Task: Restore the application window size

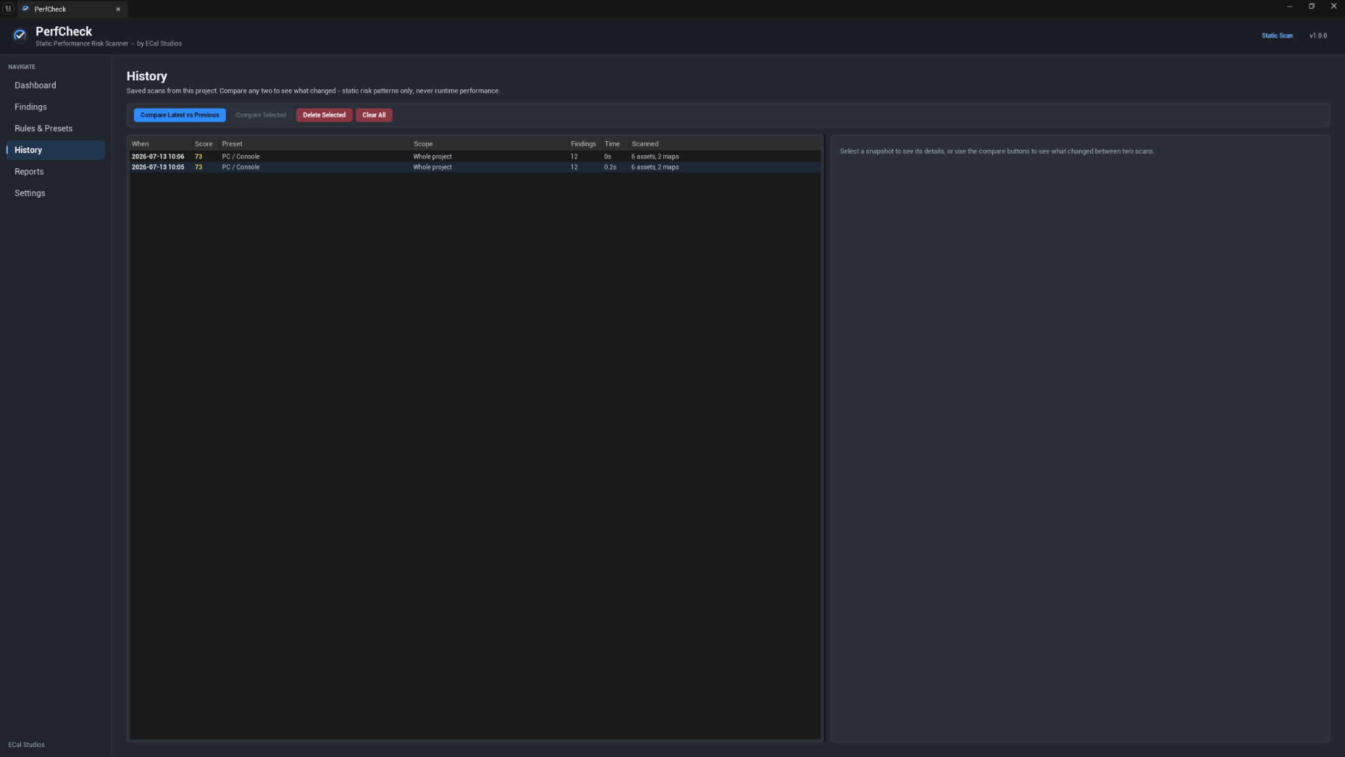Action: point(1312,7)
